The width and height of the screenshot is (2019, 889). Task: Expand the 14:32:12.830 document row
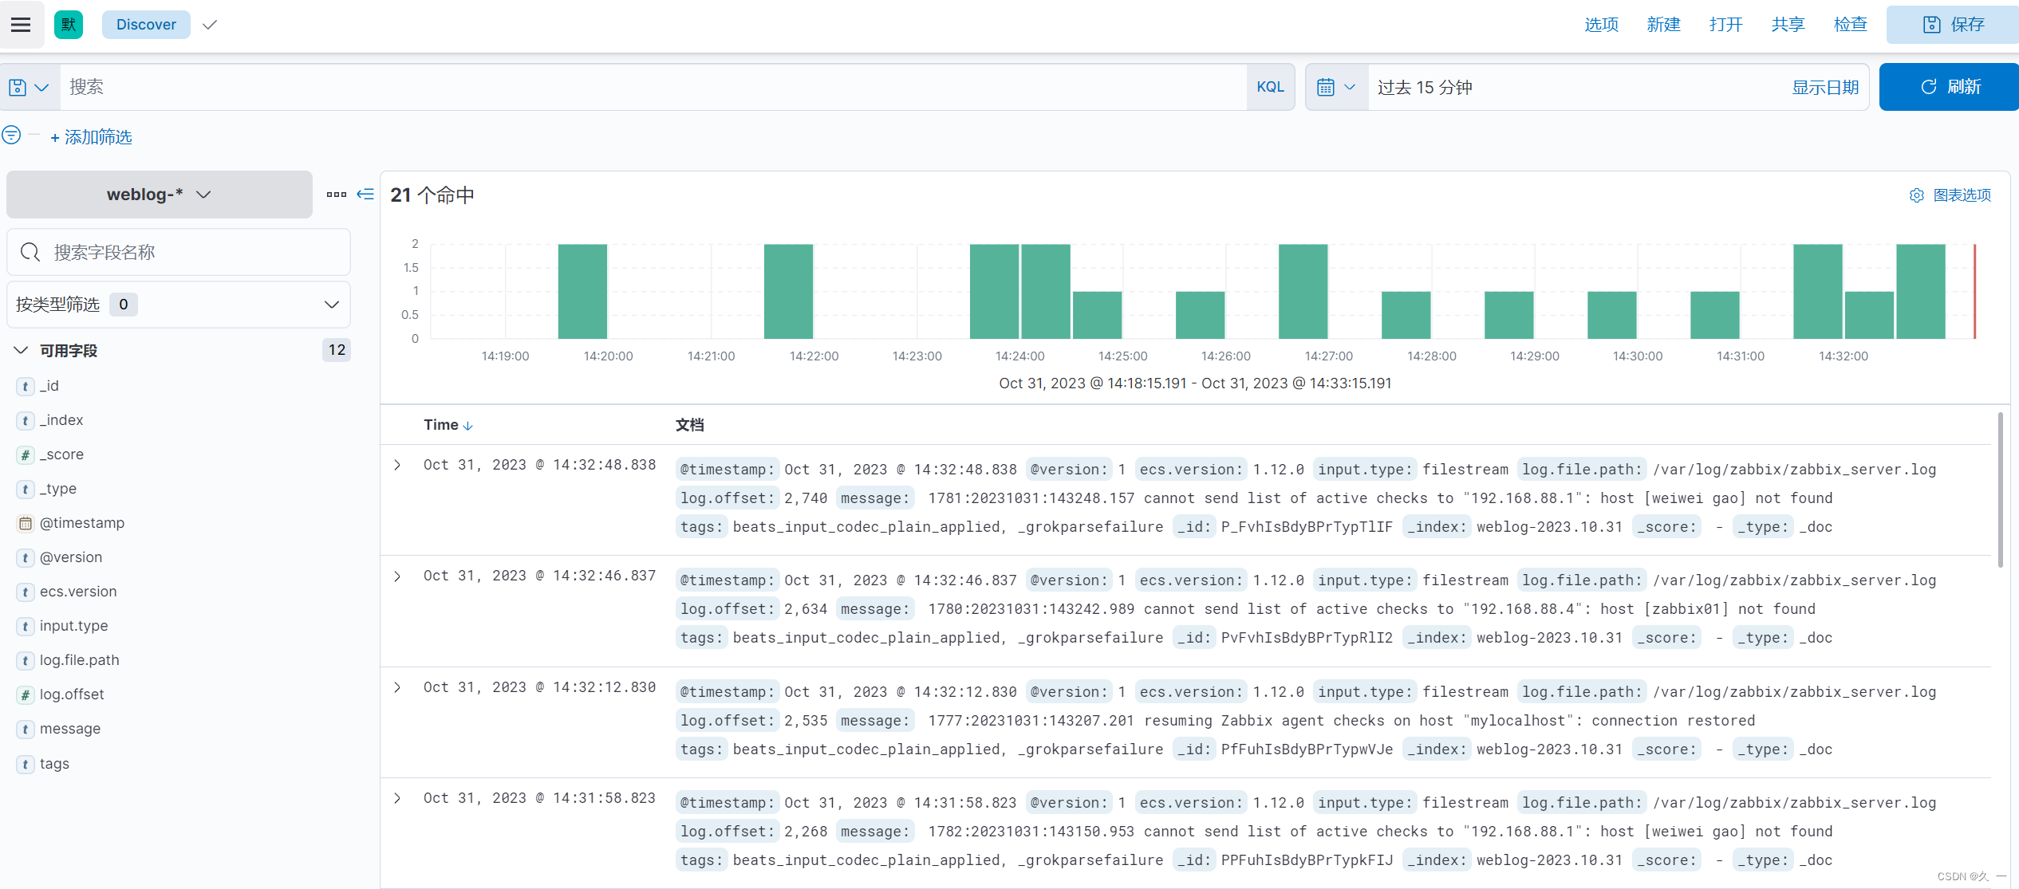(397, 687)
